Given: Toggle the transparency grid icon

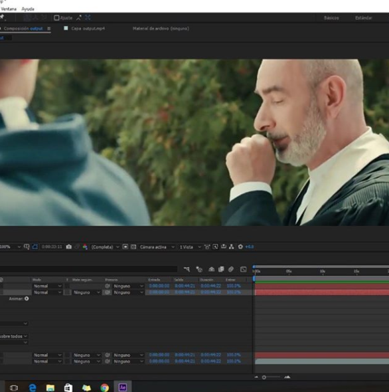Looking at the screenshot, I should click(x=133, y=246).
